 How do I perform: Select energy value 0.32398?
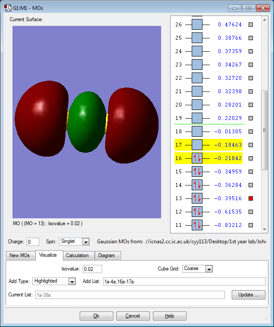coord(230,91)
